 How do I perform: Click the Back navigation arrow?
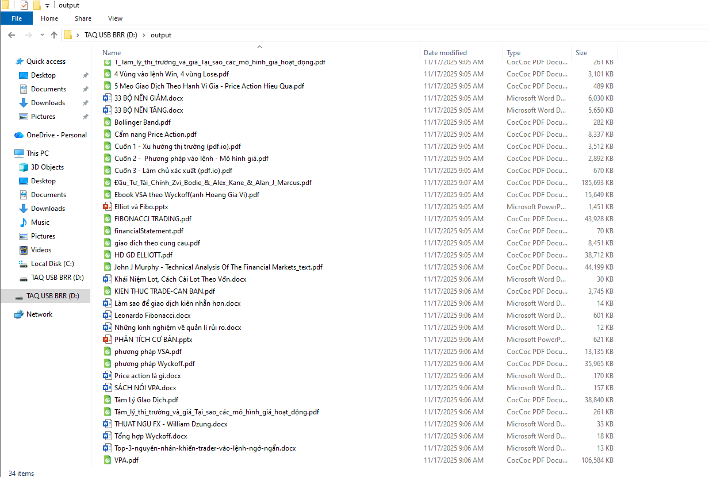coord(12,35)
